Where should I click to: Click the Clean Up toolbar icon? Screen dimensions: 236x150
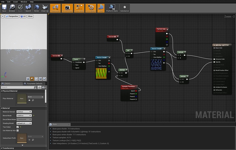click(x=45, y=8)
